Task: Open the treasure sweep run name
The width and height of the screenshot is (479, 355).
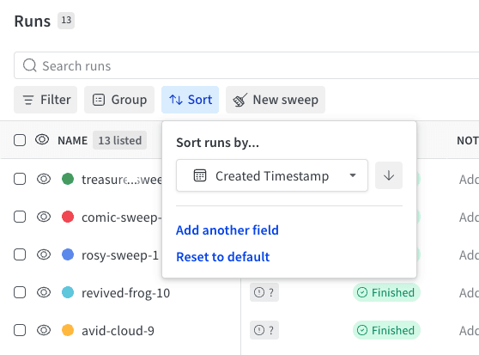Action: [122, 180]
